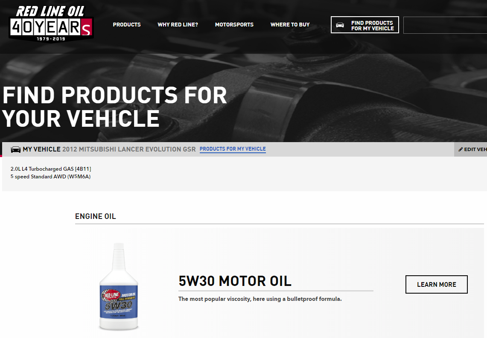Image resolution: width=487 pixels, height=338 pixels.
Task: Click the car icon beside My Vehicle
Action: click(15, 149)
